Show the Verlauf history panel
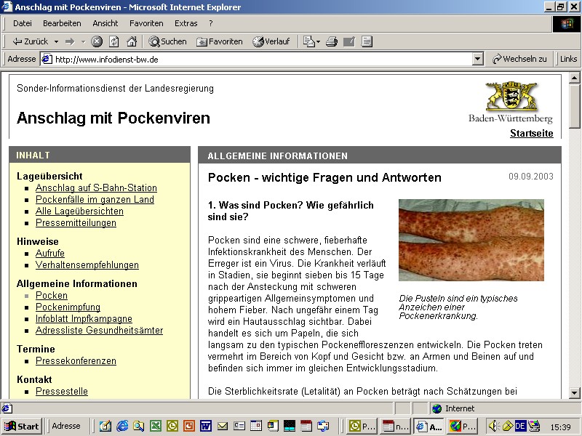This screenshot has height=436, width=582. click(x=271, y=41)
